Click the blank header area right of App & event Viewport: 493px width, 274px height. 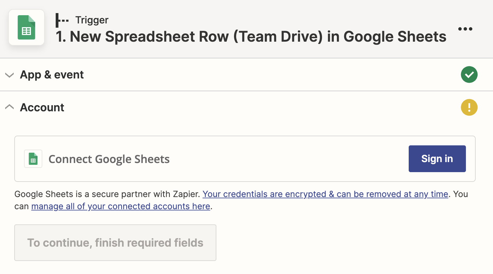[x=271, y=75]
